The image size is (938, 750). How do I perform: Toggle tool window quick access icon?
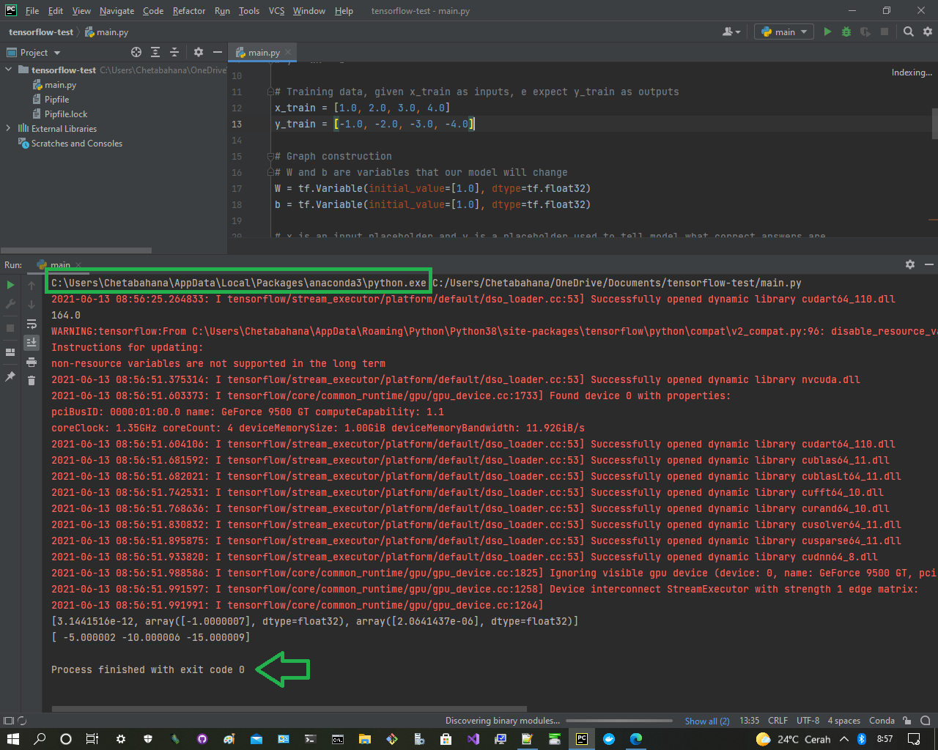point(9,721)
